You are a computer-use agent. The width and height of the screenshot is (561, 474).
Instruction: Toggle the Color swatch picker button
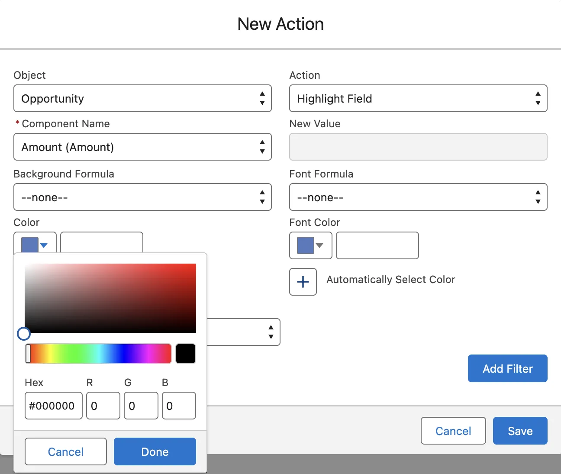[35, 243]
